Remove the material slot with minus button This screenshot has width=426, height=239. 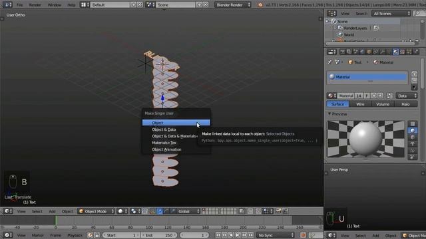tap(414, 80)
